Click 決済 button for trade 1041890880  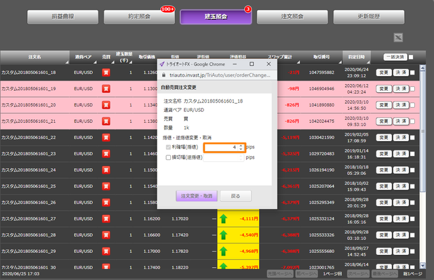(x=401, y=105)
